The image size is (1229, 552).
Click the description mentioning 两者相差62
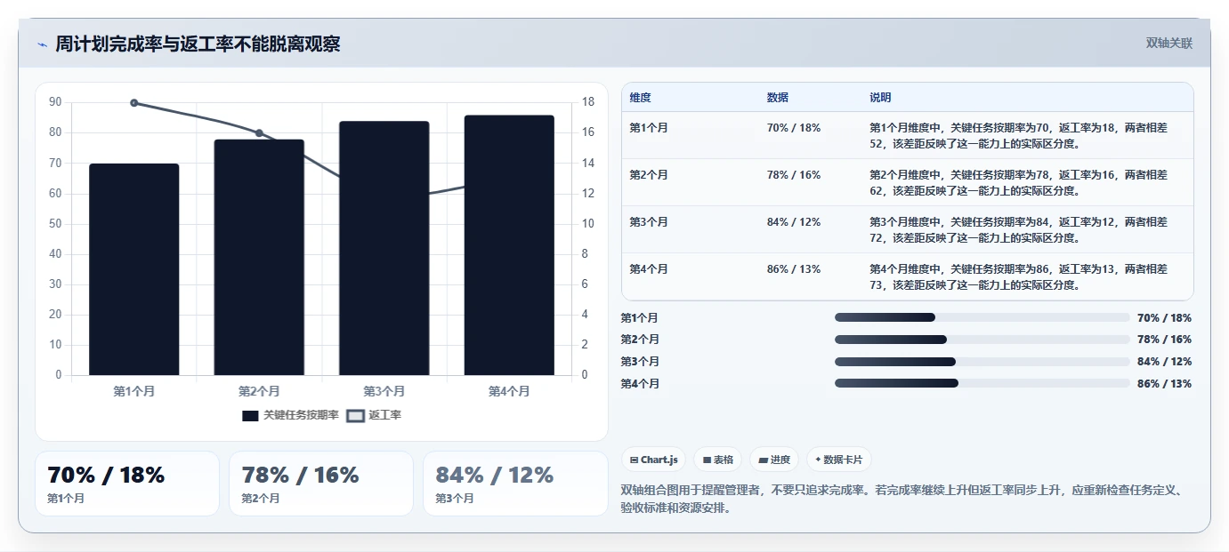coord(1018,183)
